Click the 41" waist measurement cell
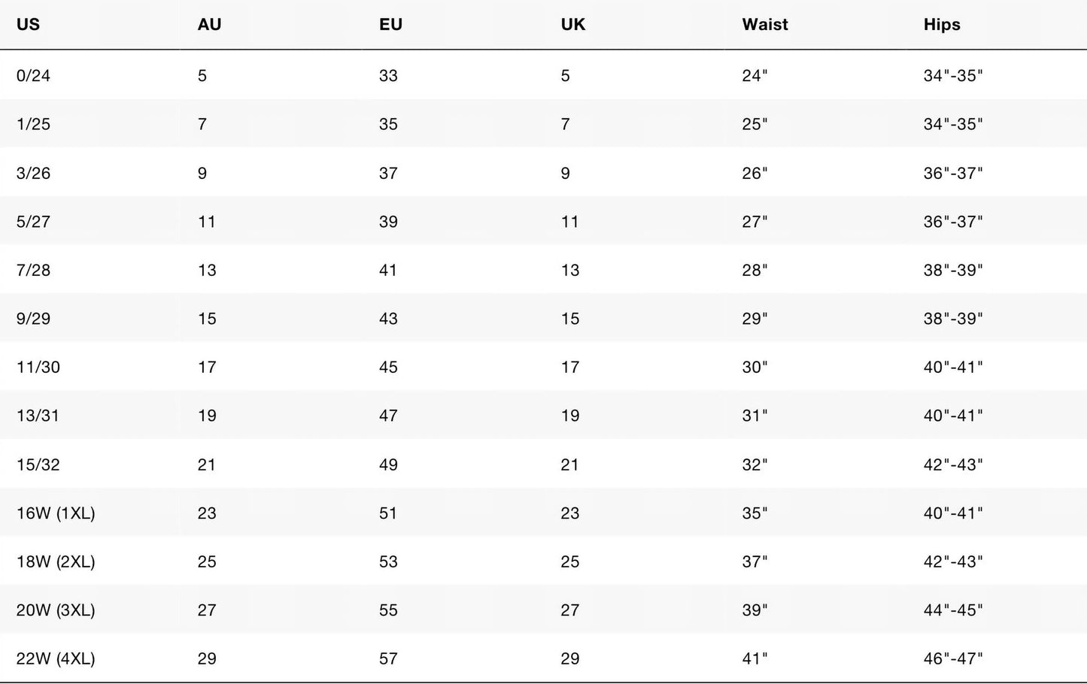Screen dimensions: 1087x684 click(x=755, y=659)
